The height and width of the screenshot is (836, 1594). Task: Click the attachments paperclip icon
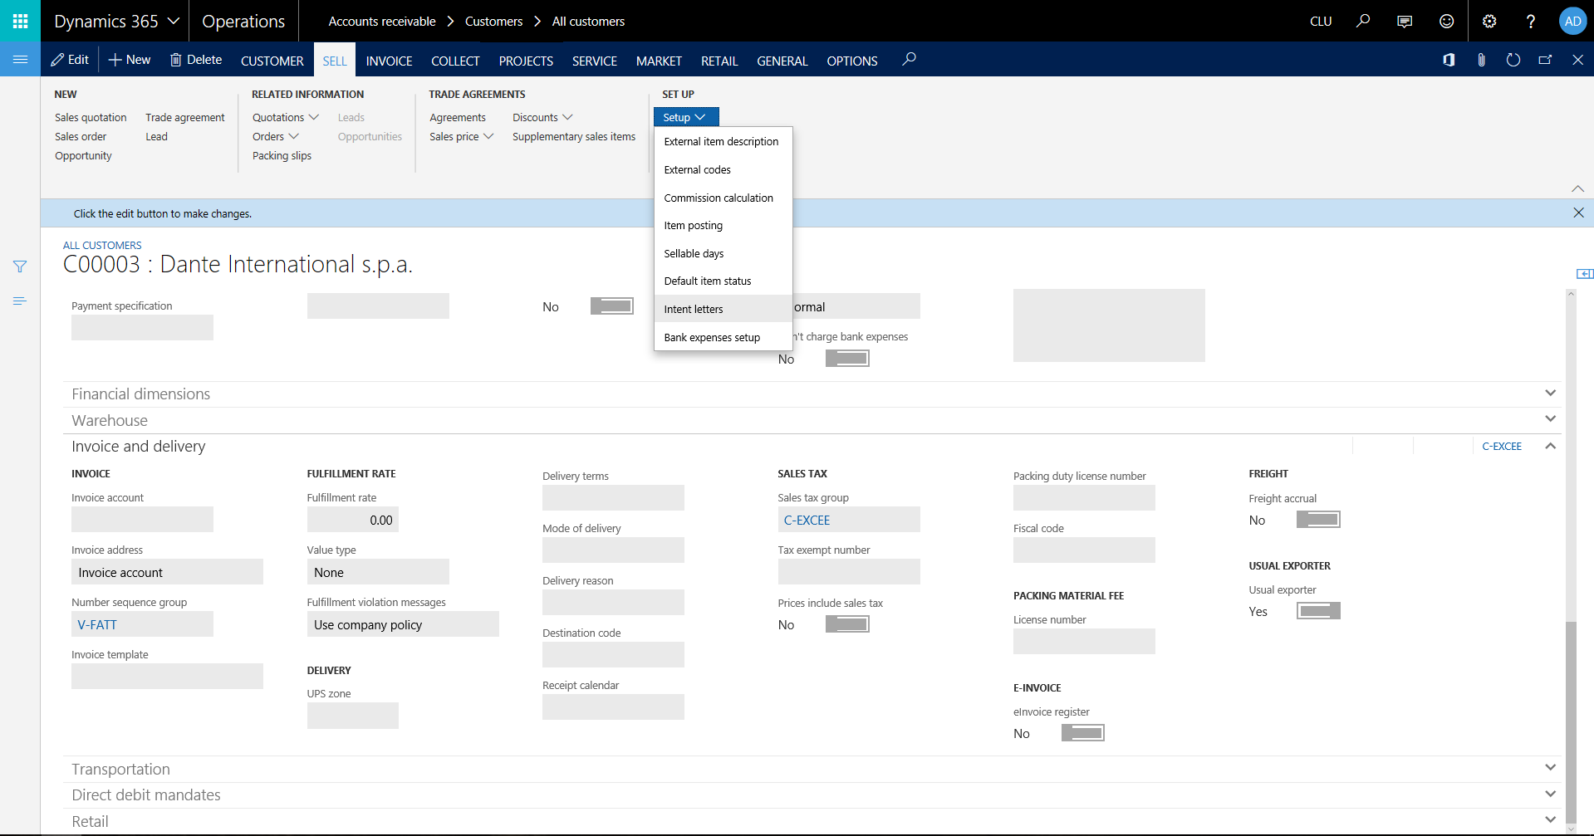pos(1481,60)
